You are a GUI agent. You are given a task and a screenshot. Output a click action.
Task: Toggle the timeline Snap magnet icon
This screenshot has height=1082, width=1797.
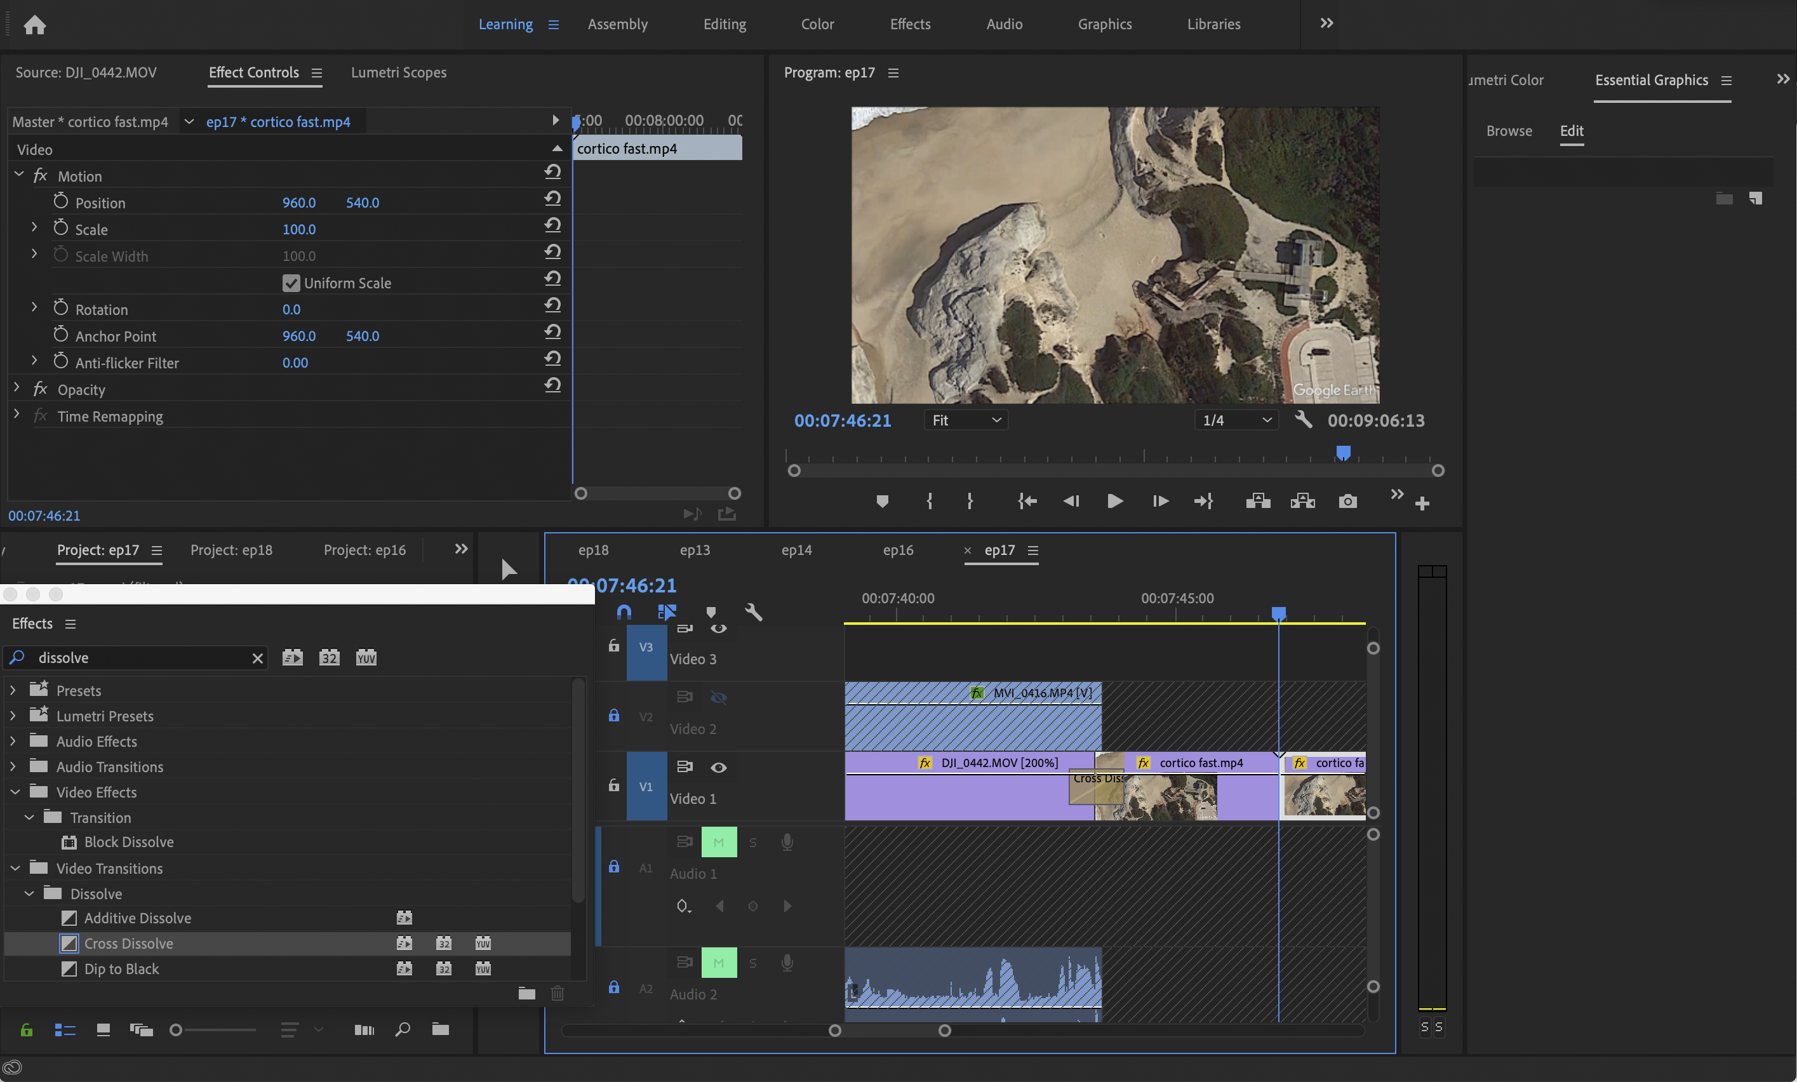(x=624, y=611)
